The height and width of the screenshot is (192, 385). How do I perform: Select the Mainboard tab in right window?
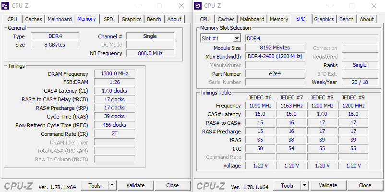point(252,19)
